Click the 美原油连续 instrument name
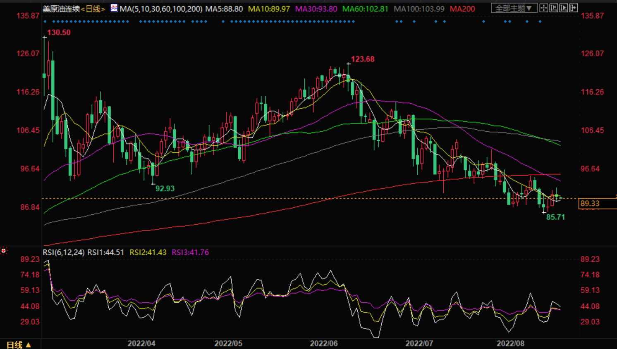 tap(61, 9)
